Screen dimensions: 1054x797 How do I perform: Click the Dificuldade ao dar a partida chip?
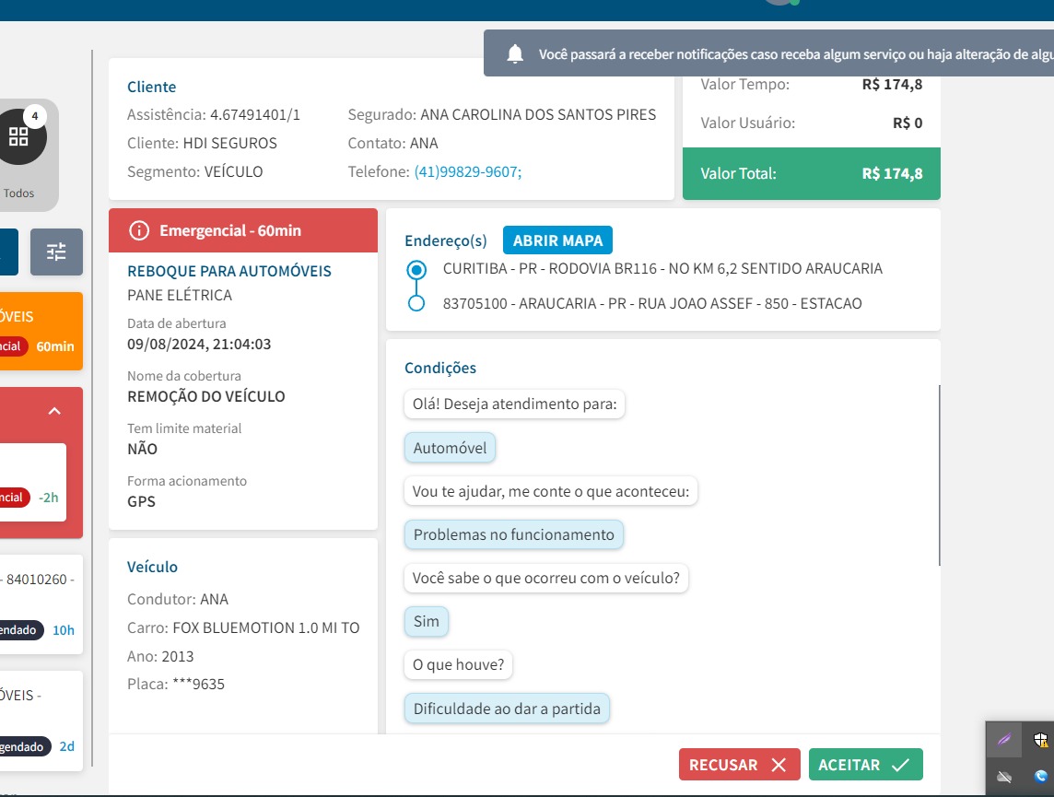click(507, 709)
